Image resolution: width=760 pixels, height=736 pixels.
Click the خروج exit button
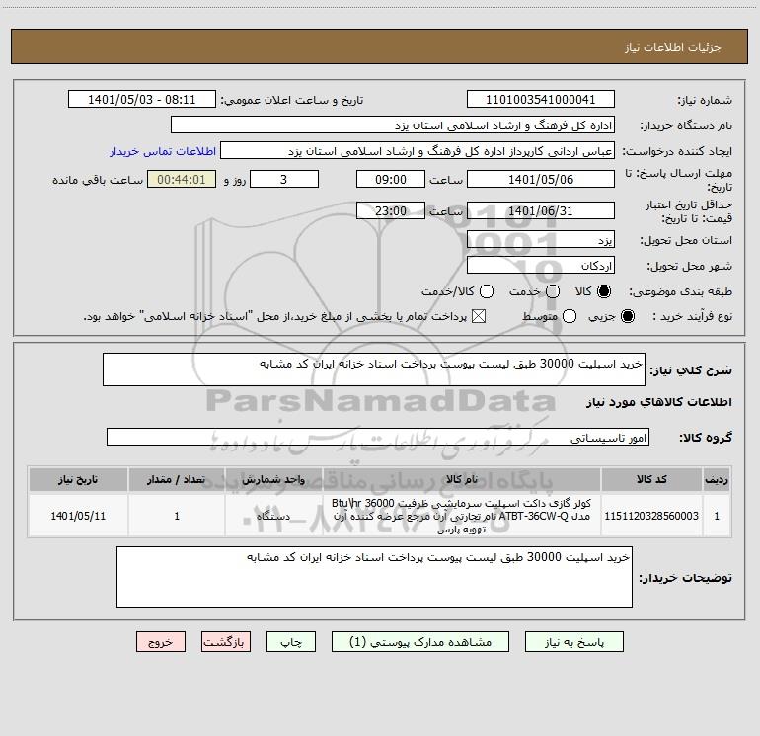pyautogui.click(x=161, y=642)
